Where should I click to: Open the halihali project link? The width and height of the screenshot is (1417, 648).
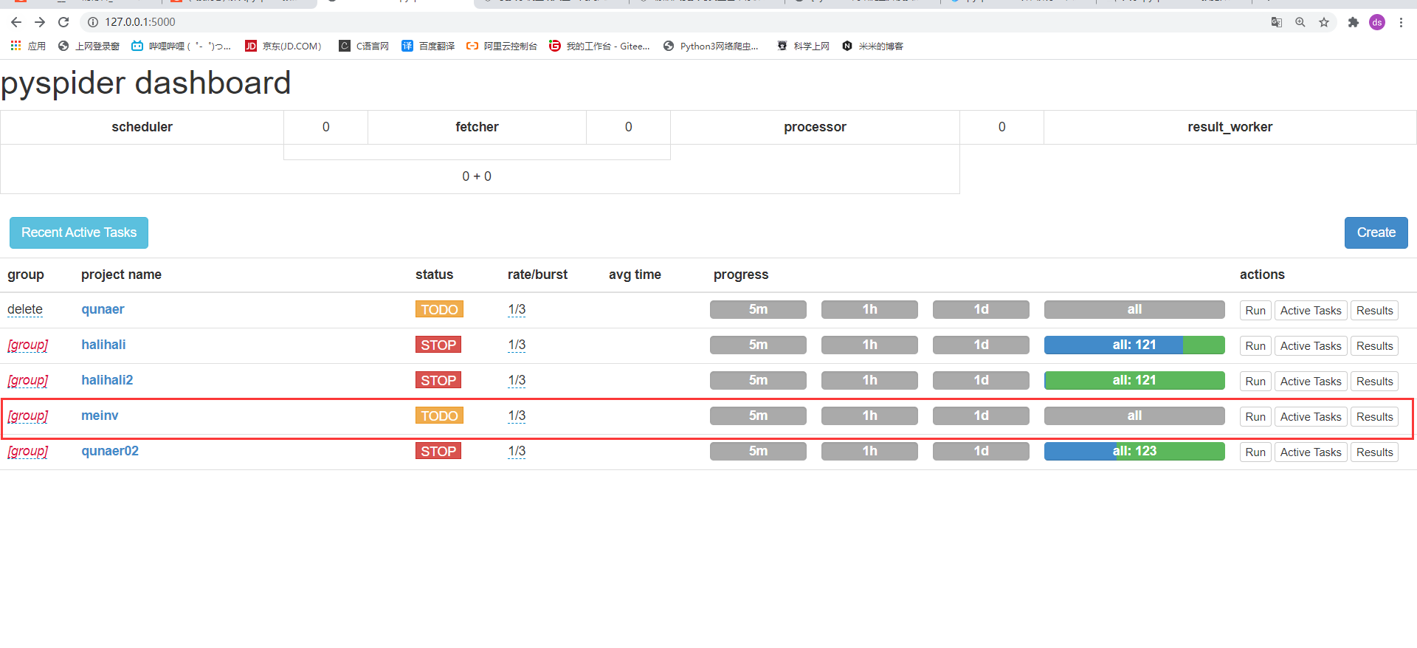103,345
